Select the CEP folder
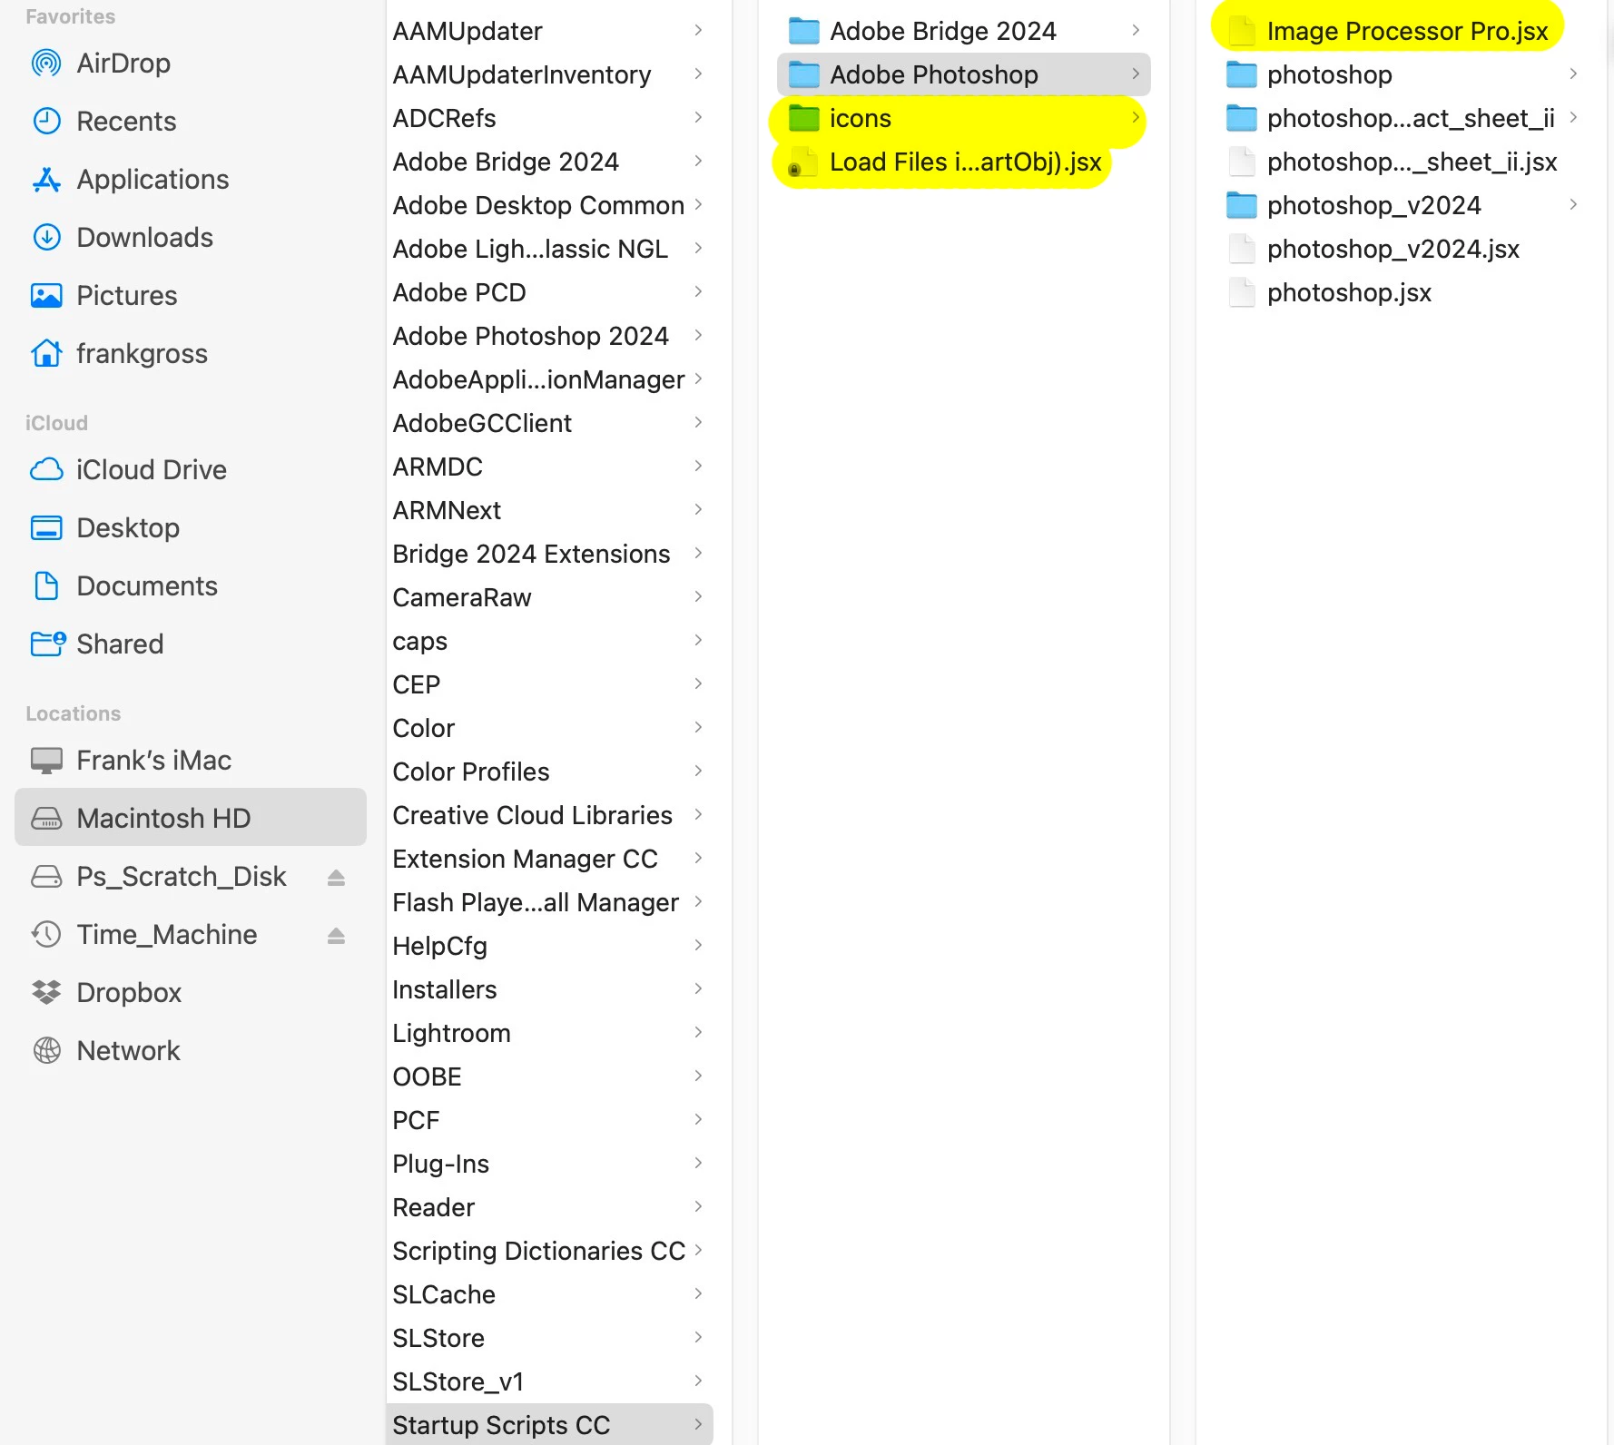 549,684
